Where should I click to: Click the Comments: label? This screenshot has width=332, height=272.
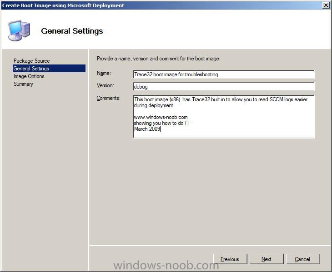point(108,98)
